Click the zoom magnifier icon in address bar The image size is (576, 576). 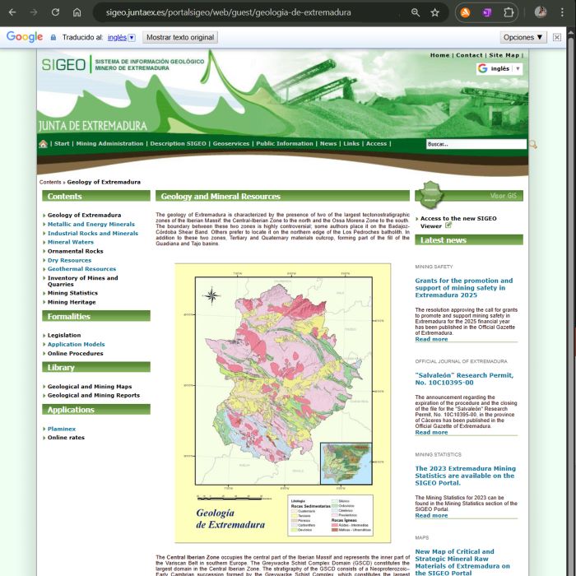click(x=416, y=12)
